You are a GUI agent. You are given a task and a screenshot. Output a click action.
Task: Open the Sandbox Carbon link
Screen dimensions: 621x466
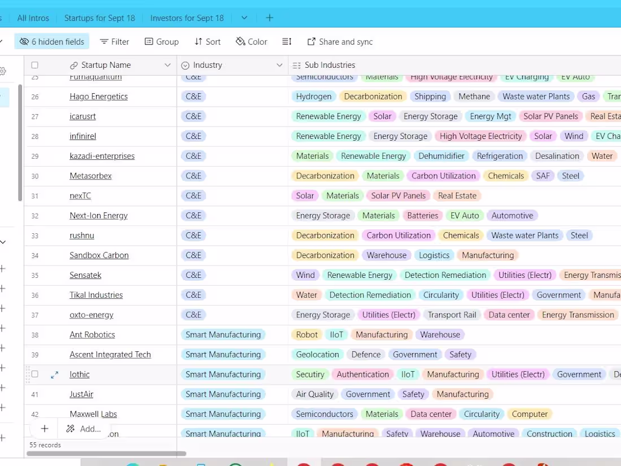click(99, 255)
